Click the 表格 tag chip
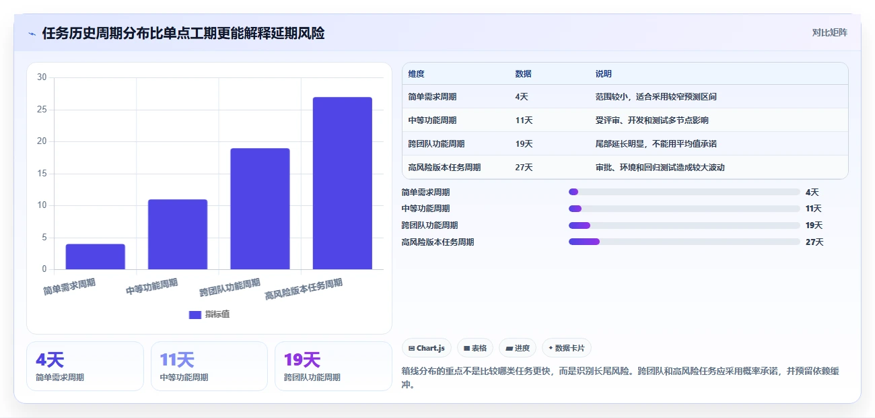This screenshot has height=418, width=875. point(475,348)
